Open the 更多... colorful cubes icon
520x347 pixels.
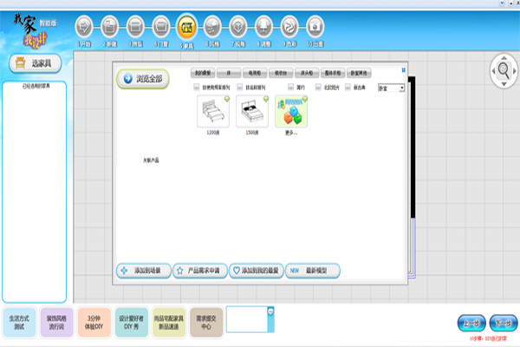click(290, 112)
